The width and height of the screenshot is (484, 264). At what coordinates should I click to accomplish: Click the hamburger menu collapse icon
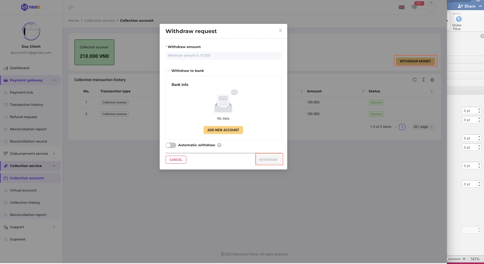(71, 7)
